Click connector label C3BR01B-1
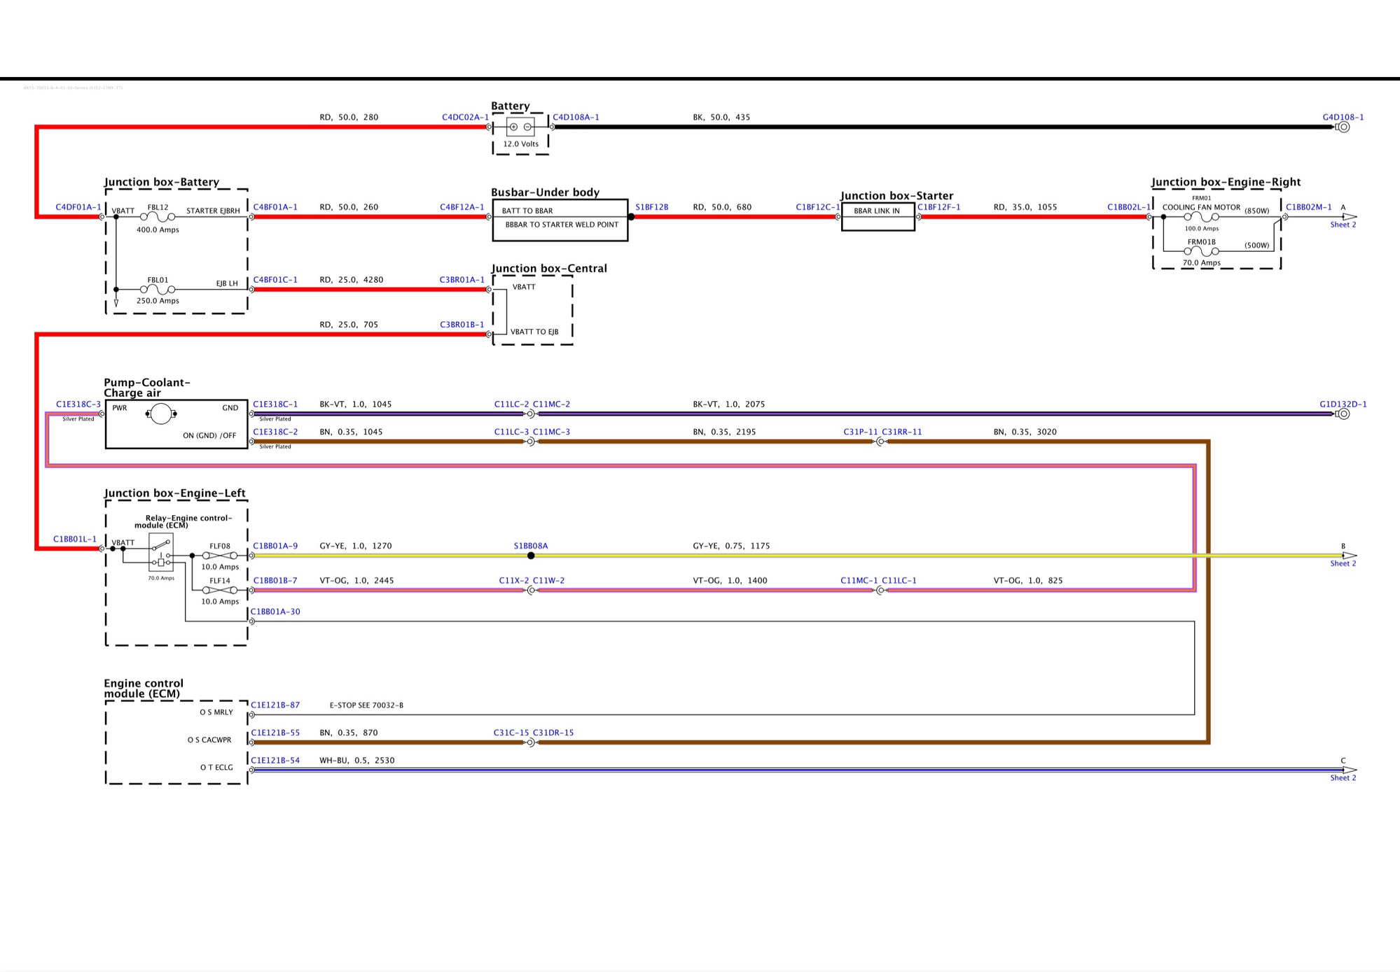1400x972 pixels. [x=462, y=324]
